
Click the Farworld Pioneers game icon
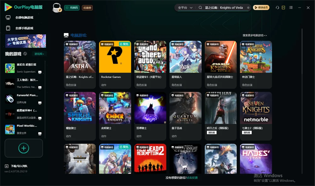[x=10, y=99]
